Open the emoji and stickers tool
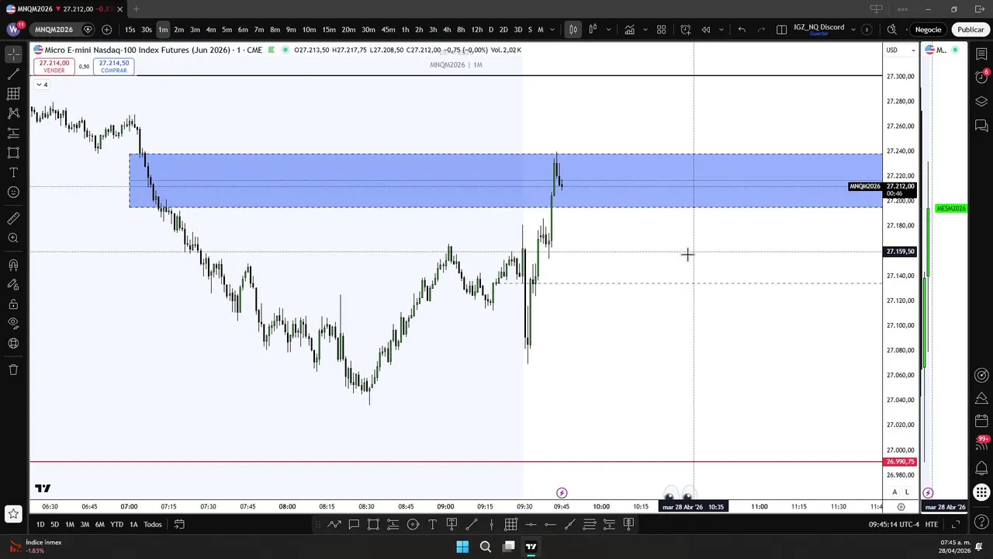Image resolution: width=993 pixels, height=559 pixels. coord(13,192)
